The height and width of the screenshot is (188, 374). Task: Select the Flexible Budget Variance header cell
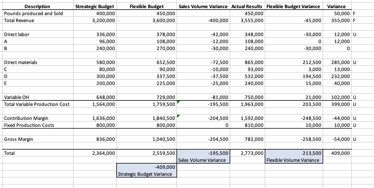293,6
